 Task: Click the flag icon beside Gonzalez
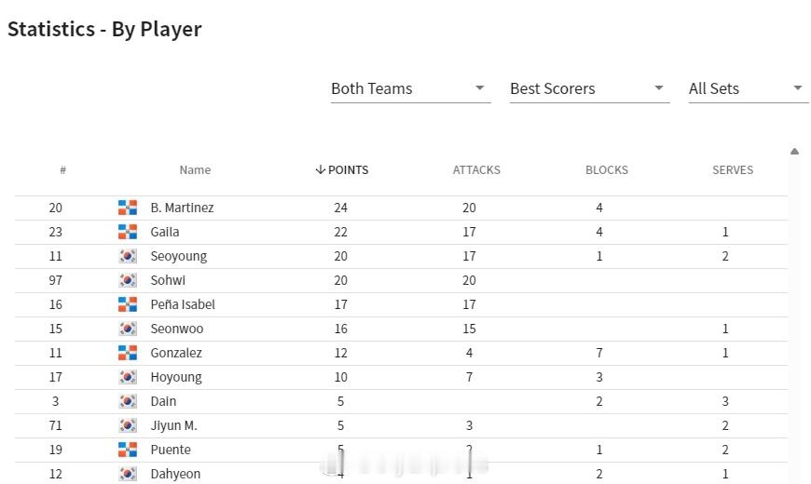[x=127, y=353]
